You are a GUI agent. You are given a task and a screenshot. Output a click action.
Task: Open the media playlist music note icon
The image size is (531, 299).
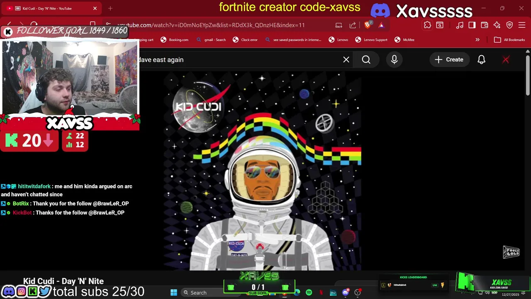click(x=460, y=25)
